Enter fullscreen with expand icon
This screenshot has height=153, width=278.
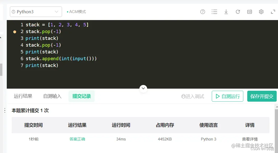[273, 12]
